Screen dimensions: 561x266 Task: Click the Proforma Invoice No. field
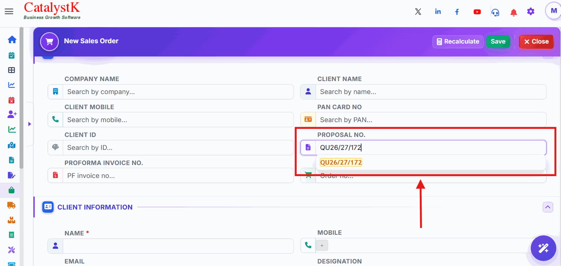tap(178, 175)
